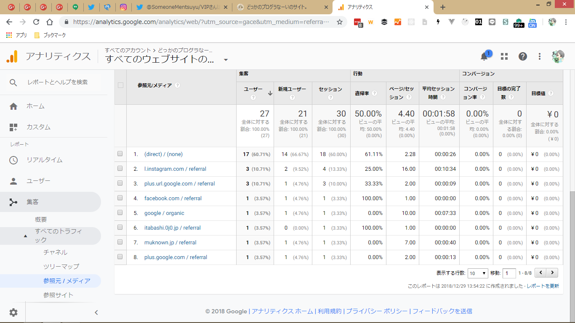
Task: Open the facebook.com / referral link
Action: (173, 198)
